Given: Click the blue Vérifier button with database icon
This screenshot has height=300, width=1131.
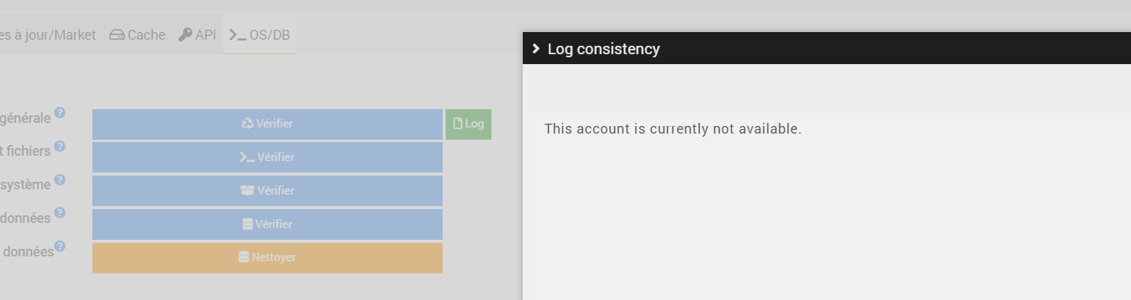Looking at the screenshot, I should pyautogui.click(x=267, y=224).
